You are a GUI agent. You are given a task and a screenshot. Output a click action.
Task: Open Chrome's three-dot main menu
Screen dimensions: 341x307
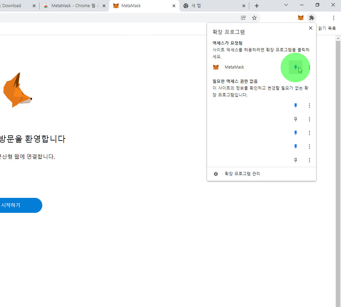pyautogui.click(x=333, y=18)
